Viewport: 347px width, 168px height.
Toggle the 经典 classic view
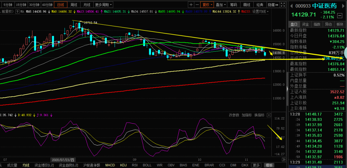pyautogui.click(x=260, y=5)
